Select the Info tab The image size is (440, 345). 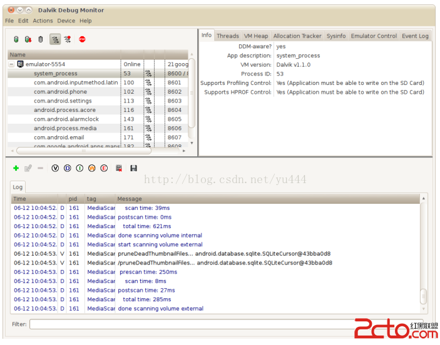(x=207, y=36)
